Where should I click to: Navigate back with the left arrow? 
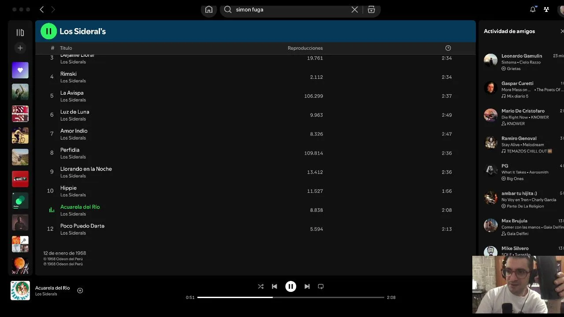pos(42,9)
